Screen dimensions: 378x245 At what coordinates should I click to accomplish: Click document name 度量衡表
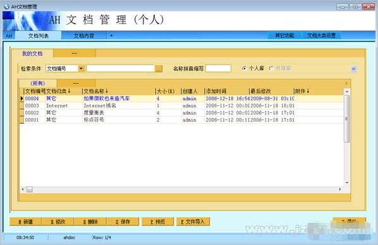point(94,113)
